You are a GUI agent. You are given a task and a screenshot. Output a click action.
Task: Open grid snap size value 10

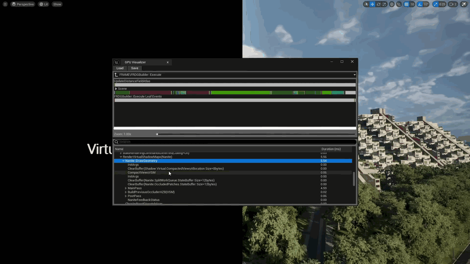point(412,4)
